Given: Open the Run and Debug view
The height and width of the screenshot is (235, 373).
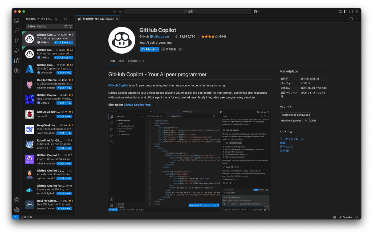Looking at the screenshot, I should pos(17,50).
